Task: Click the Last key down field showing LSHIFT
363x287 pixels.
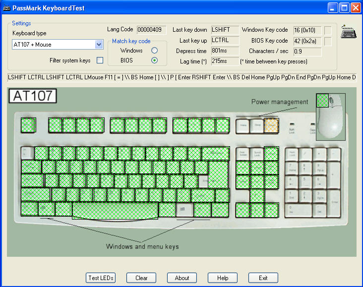Action: click(x=225, y=30)
